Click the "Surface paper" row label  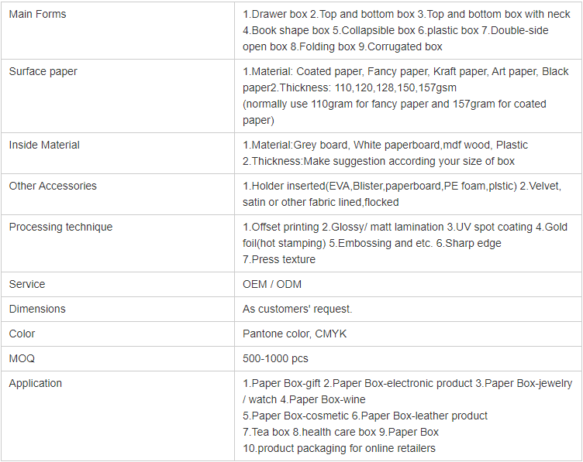(x=43, y=71)
